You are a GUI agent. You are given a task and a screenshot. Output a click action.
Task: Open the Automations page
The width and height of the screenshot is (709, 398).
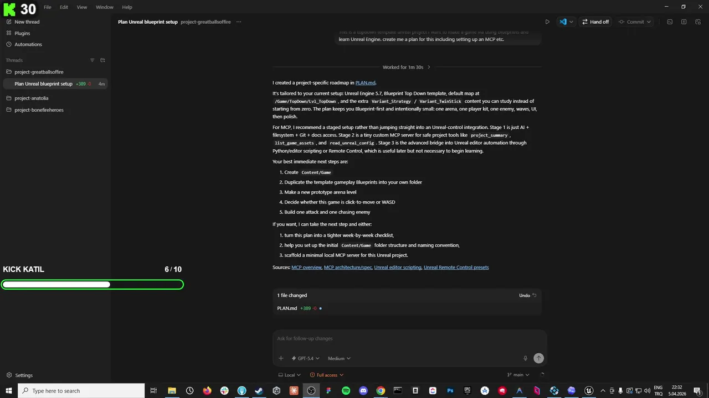(x=24, y=44)
